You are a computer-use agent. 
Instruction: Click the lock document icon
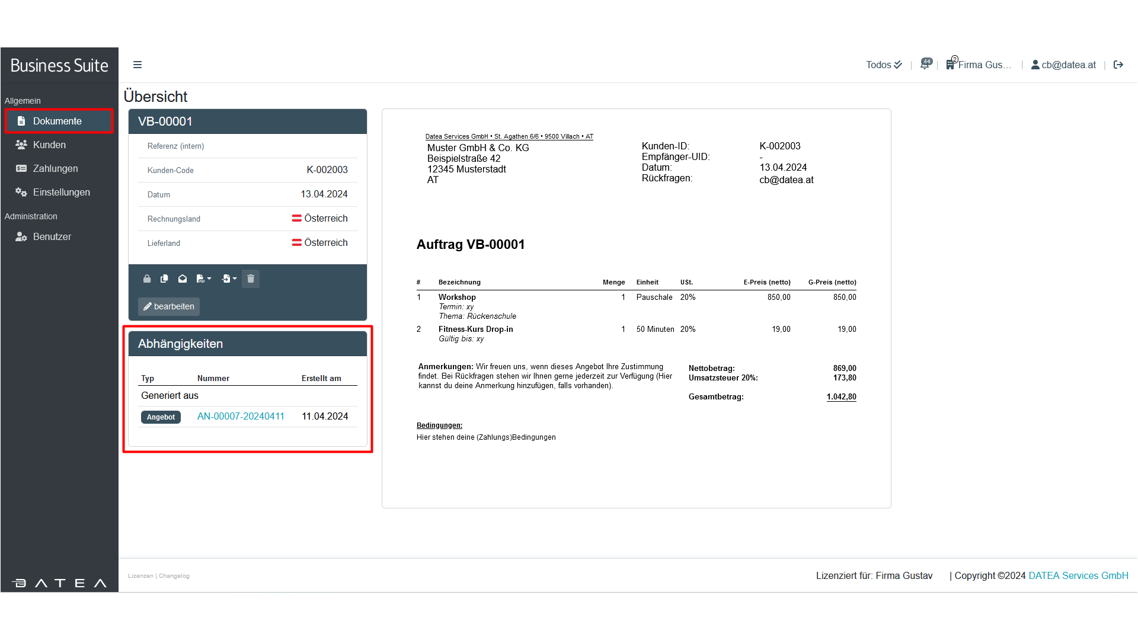[x=147, y=279]
